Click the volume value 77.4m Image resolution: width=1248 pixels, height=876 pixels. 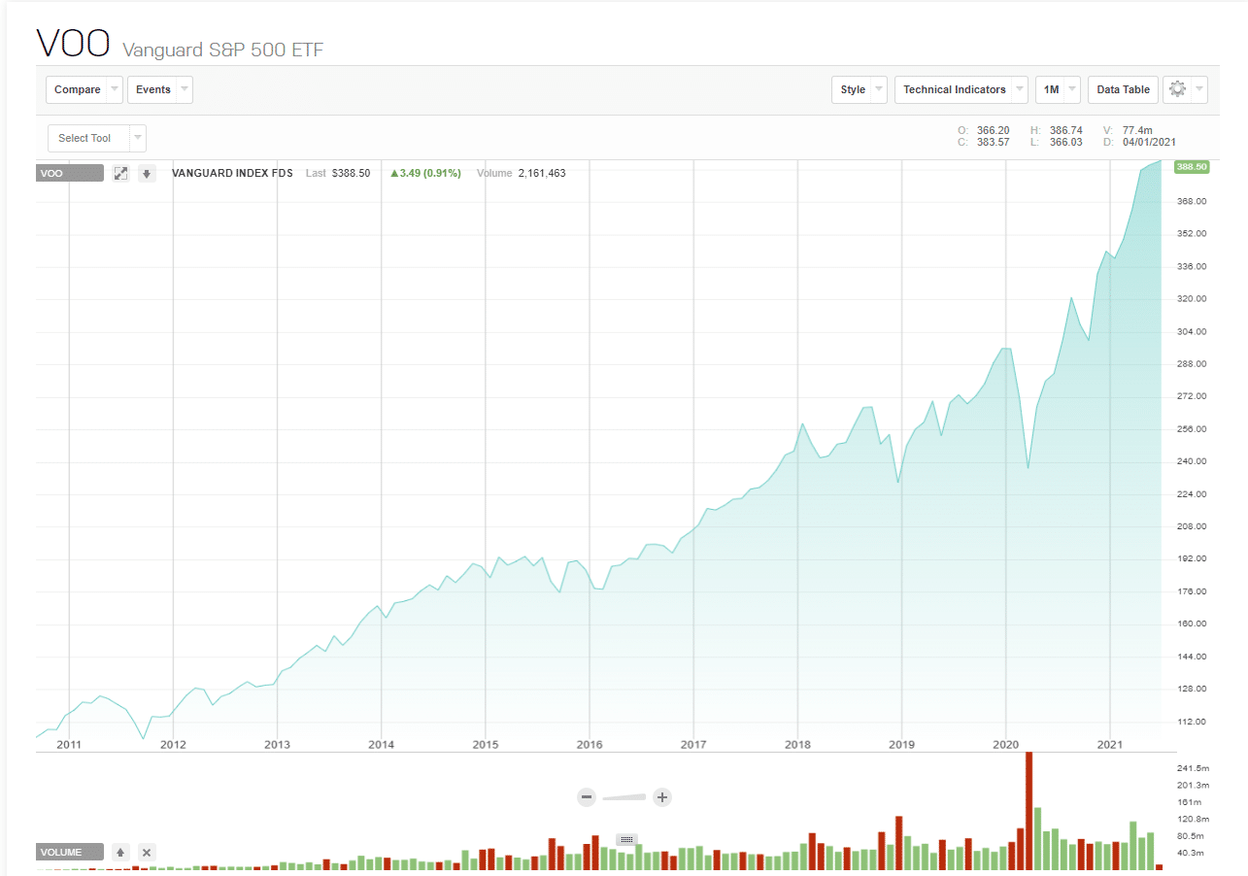(1136, 130)
